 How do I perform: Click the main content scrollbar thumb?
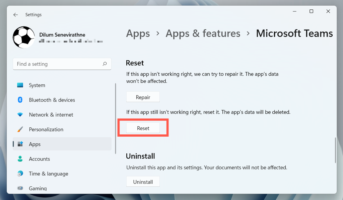point(335,150)
